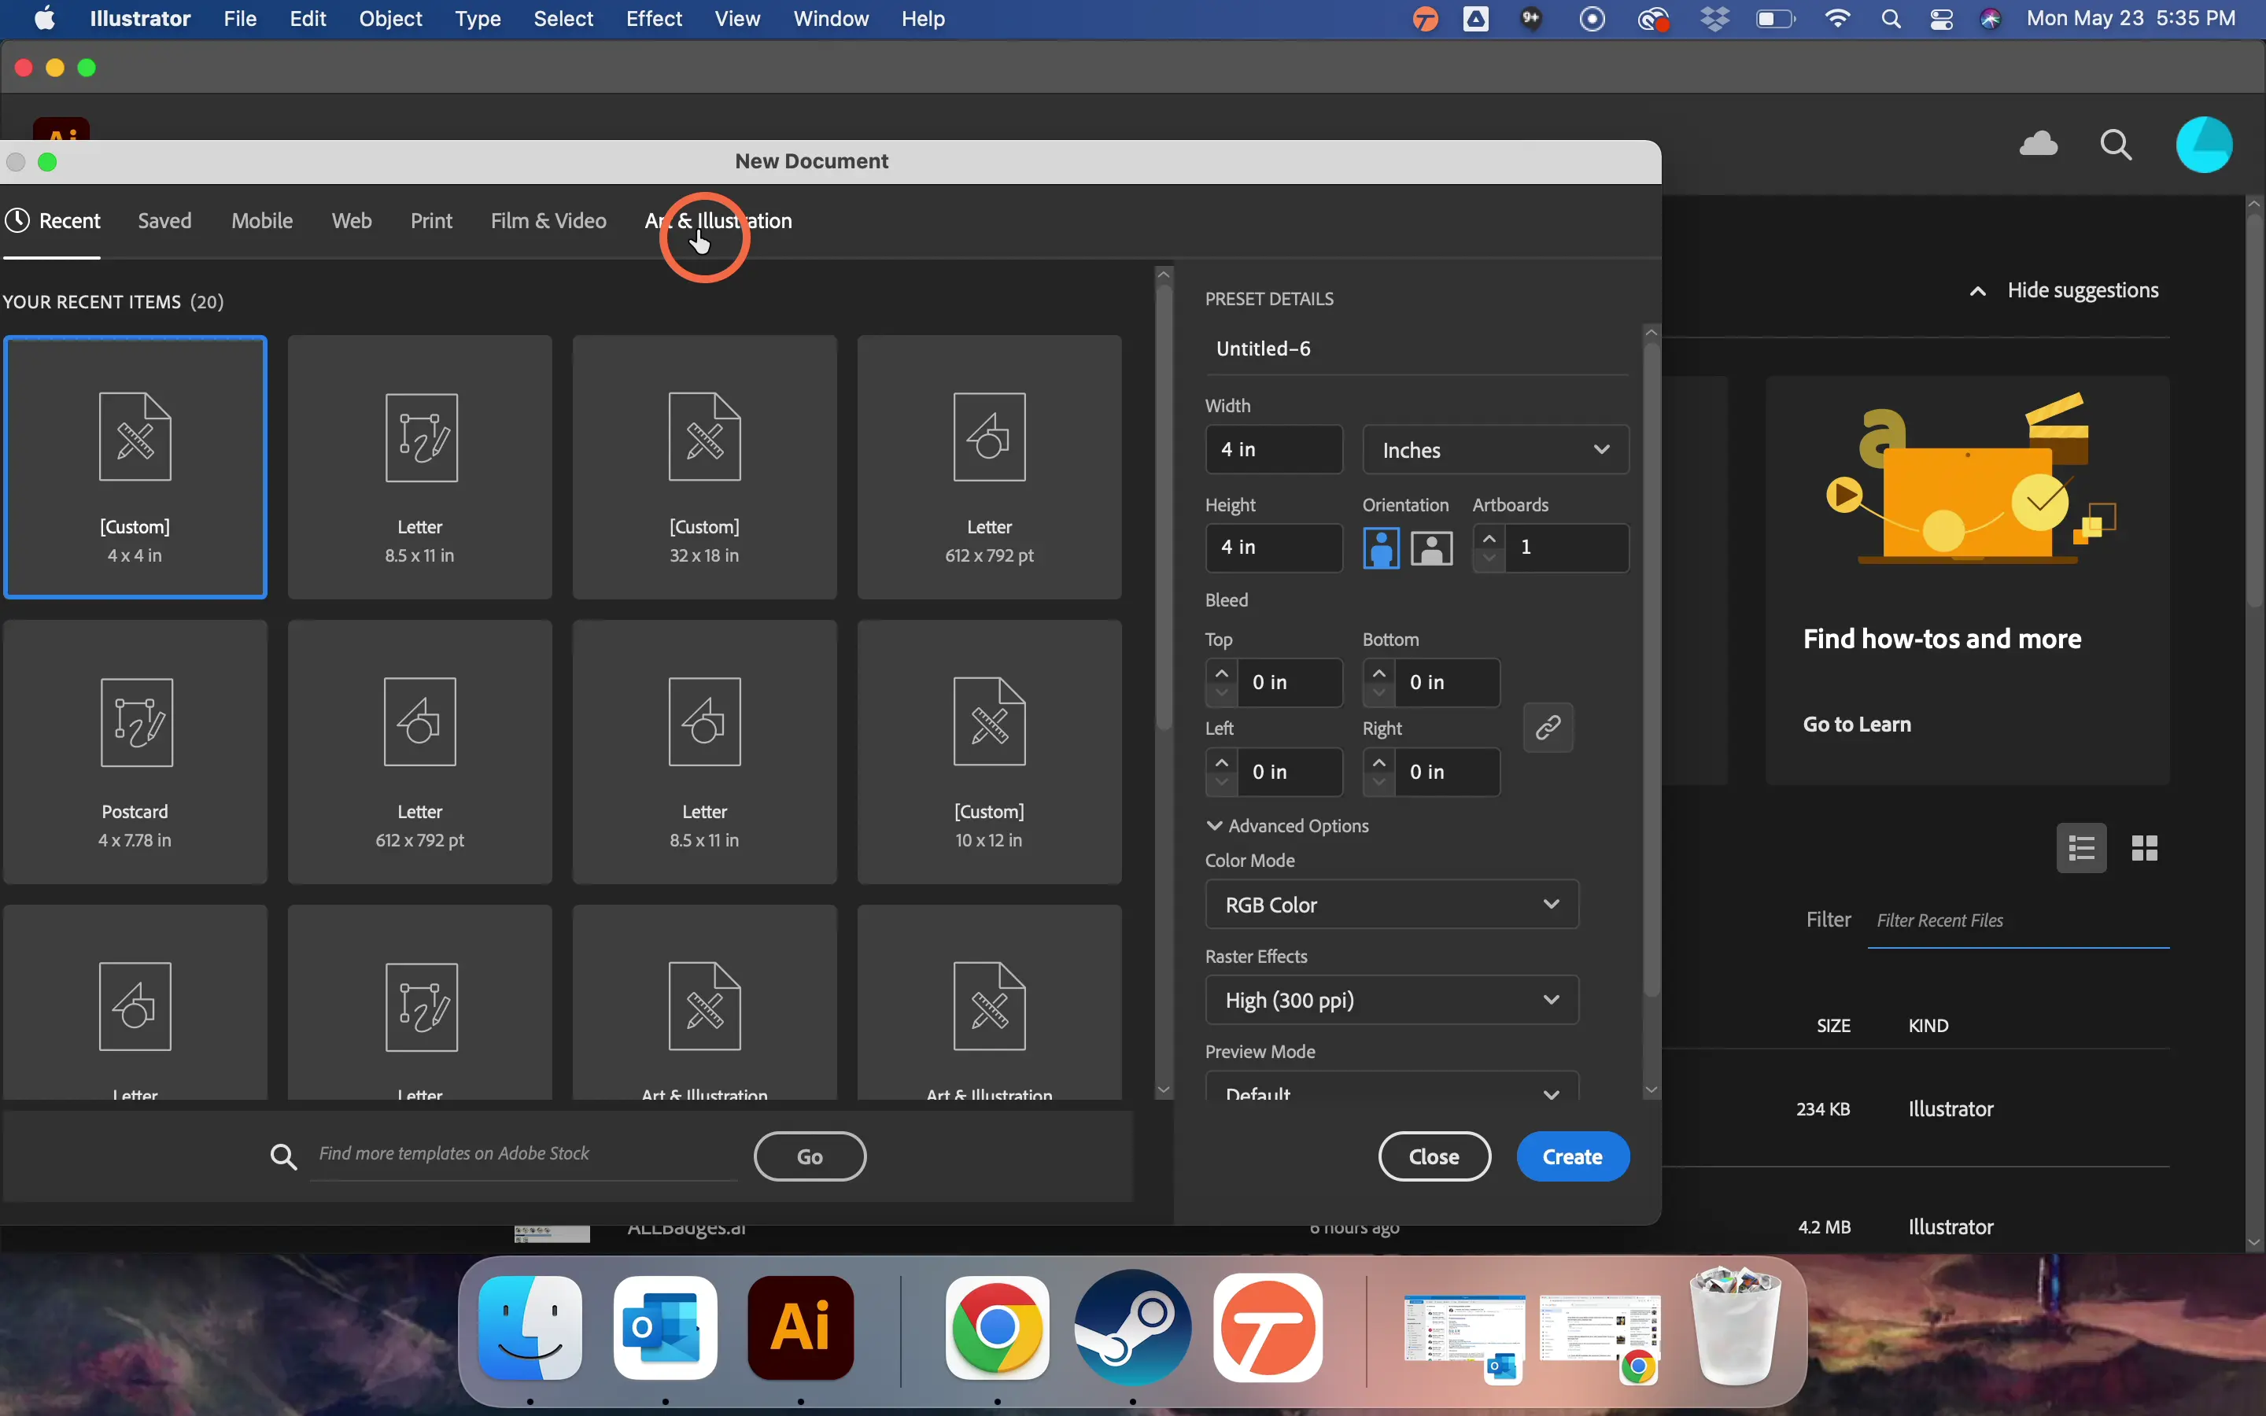Open Control Center in menu bar

click(x=1941, y=19)
